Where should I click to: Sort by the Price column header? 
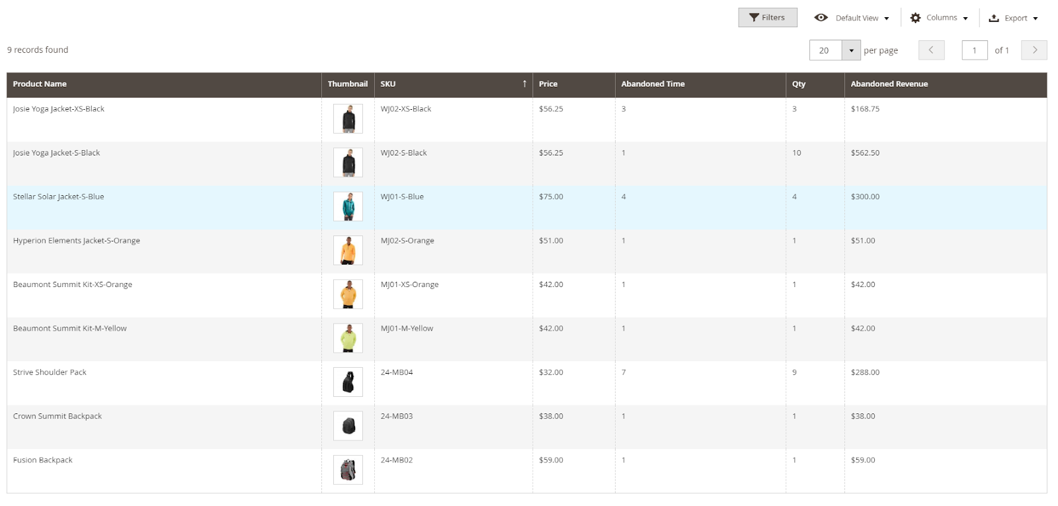pos(548,84)
